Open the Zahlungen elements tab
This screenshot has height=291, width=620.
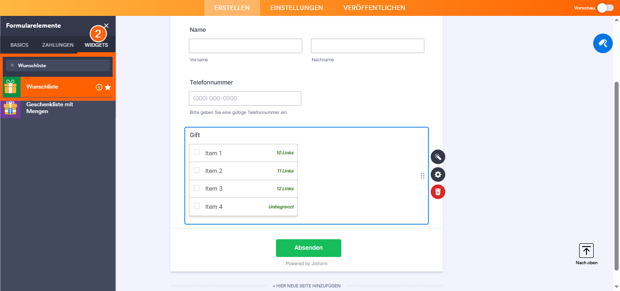coord(58,45)
